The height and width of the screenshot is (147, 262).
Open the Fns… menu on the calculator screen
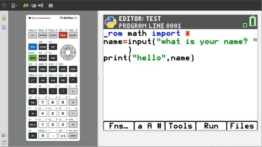pyautogui.click(x=119, y=126)
